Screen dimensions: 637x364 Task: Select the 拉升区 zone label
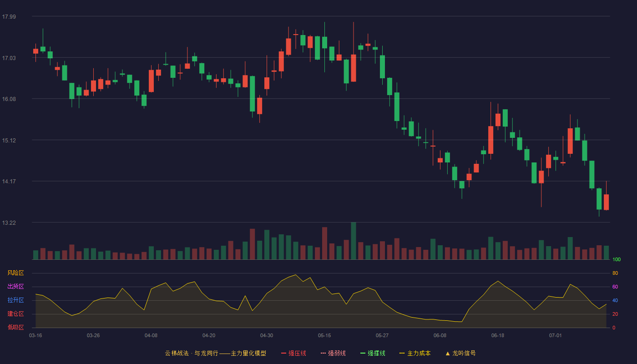[15, 300]
